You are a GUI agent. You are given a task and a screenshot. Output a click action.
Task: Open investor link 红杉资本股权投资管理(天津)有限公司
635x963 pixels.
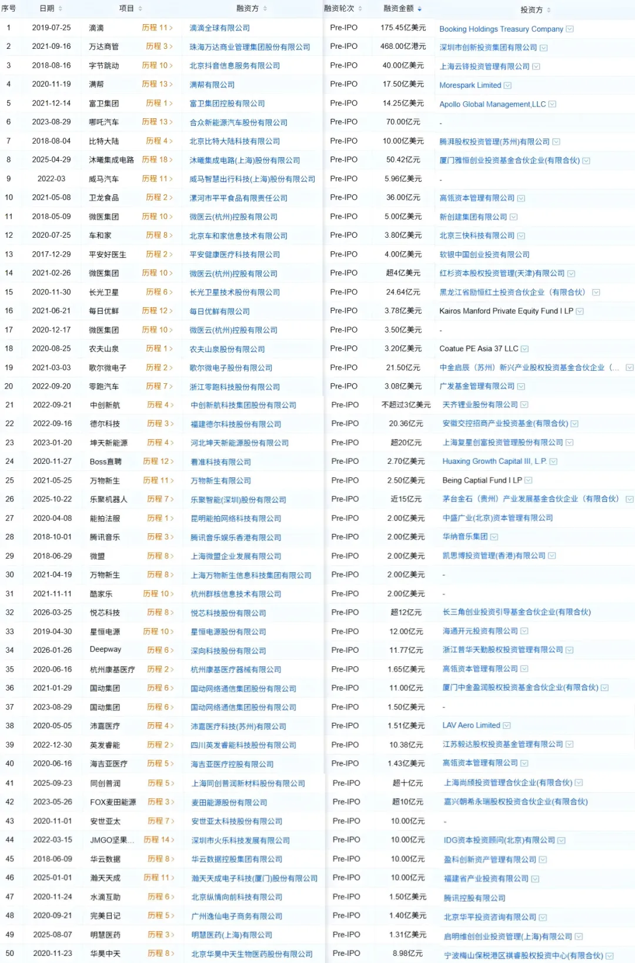(502, 273)
